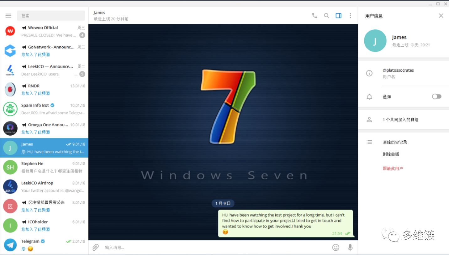Click James's large avatar in info panel

click(375, 41)
